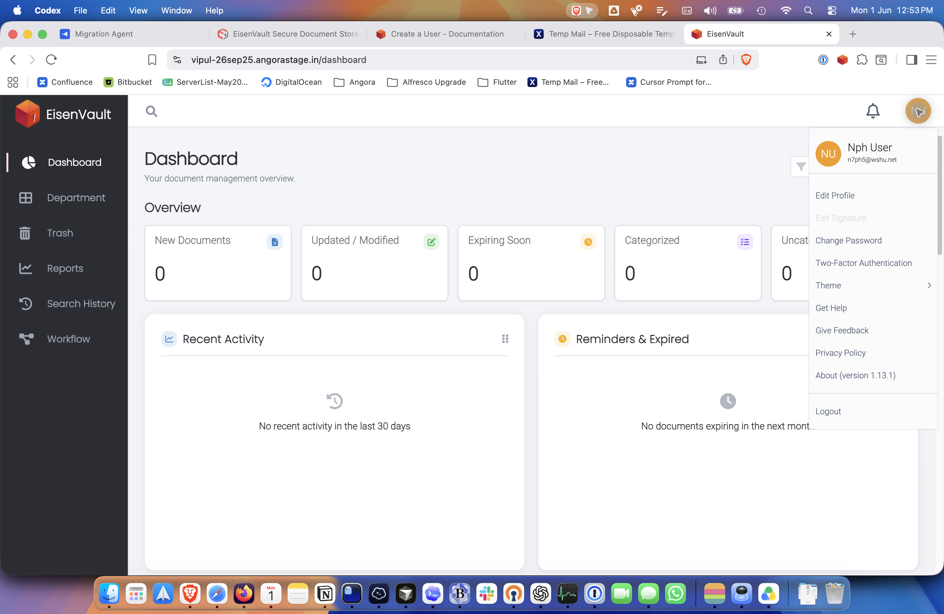
Task: Open the File menu in menu bar
Action: click(x=80, y=11)
